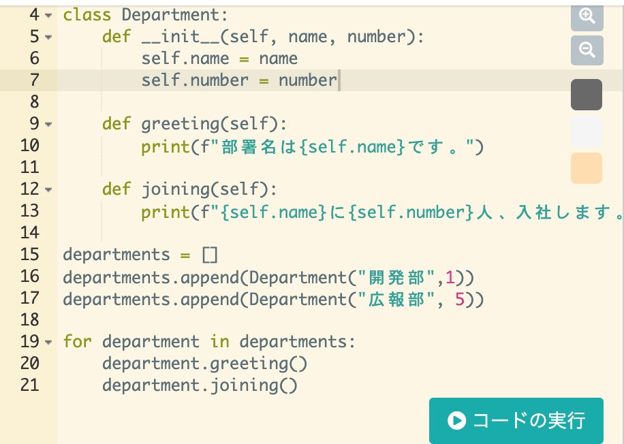Click 'def joining(self):' definition

point(189,189)
